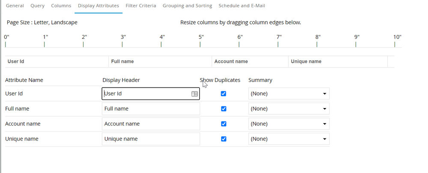The height and width of the screenshot is (173, 428).
Task: Open Account name Summary dropdown
Action: tap(289, 124)
